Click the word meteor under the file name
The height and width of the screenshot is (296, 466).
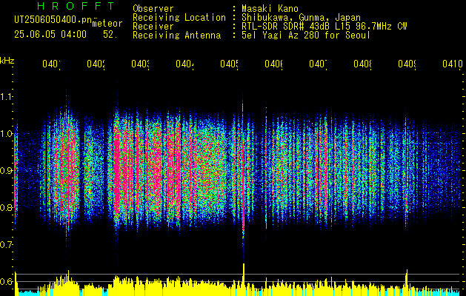pos(107,24)
